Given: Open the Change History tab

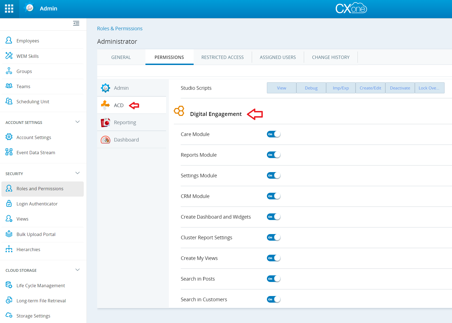Looking at the screenshot, I should pos(331,57).
